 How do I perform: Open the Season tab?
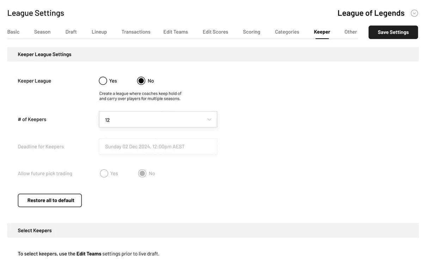point(42,32)
